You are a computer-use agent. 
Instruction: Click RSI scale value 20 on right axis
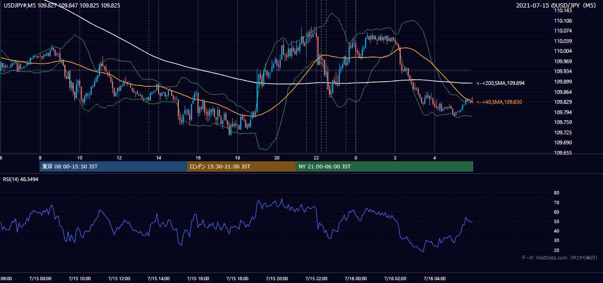coord(556,250)
